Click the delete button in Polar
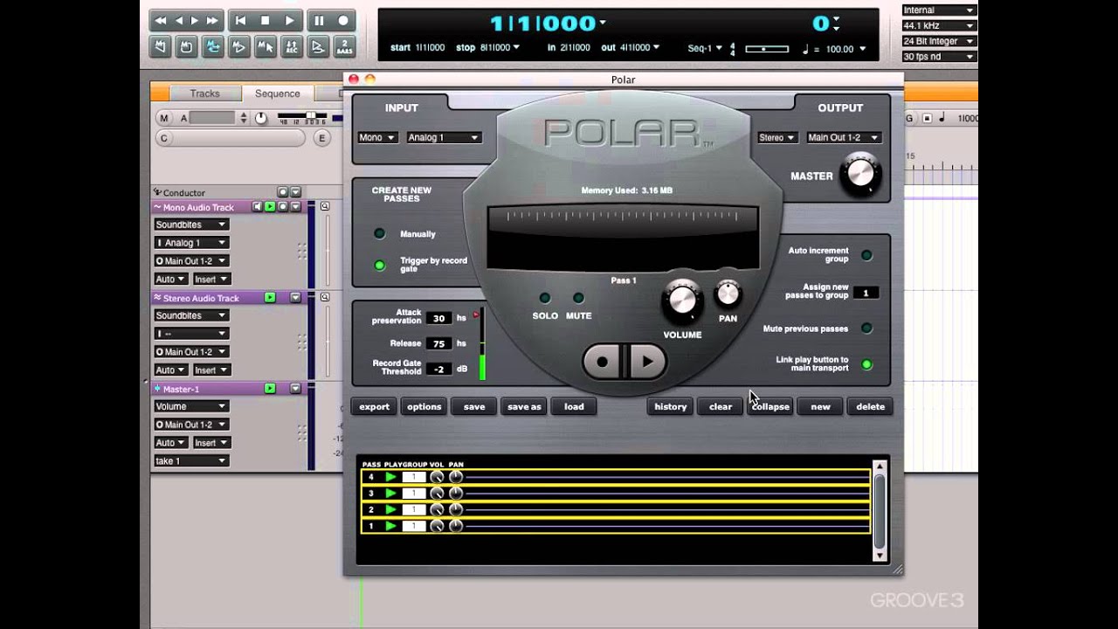 coord(870,406)
